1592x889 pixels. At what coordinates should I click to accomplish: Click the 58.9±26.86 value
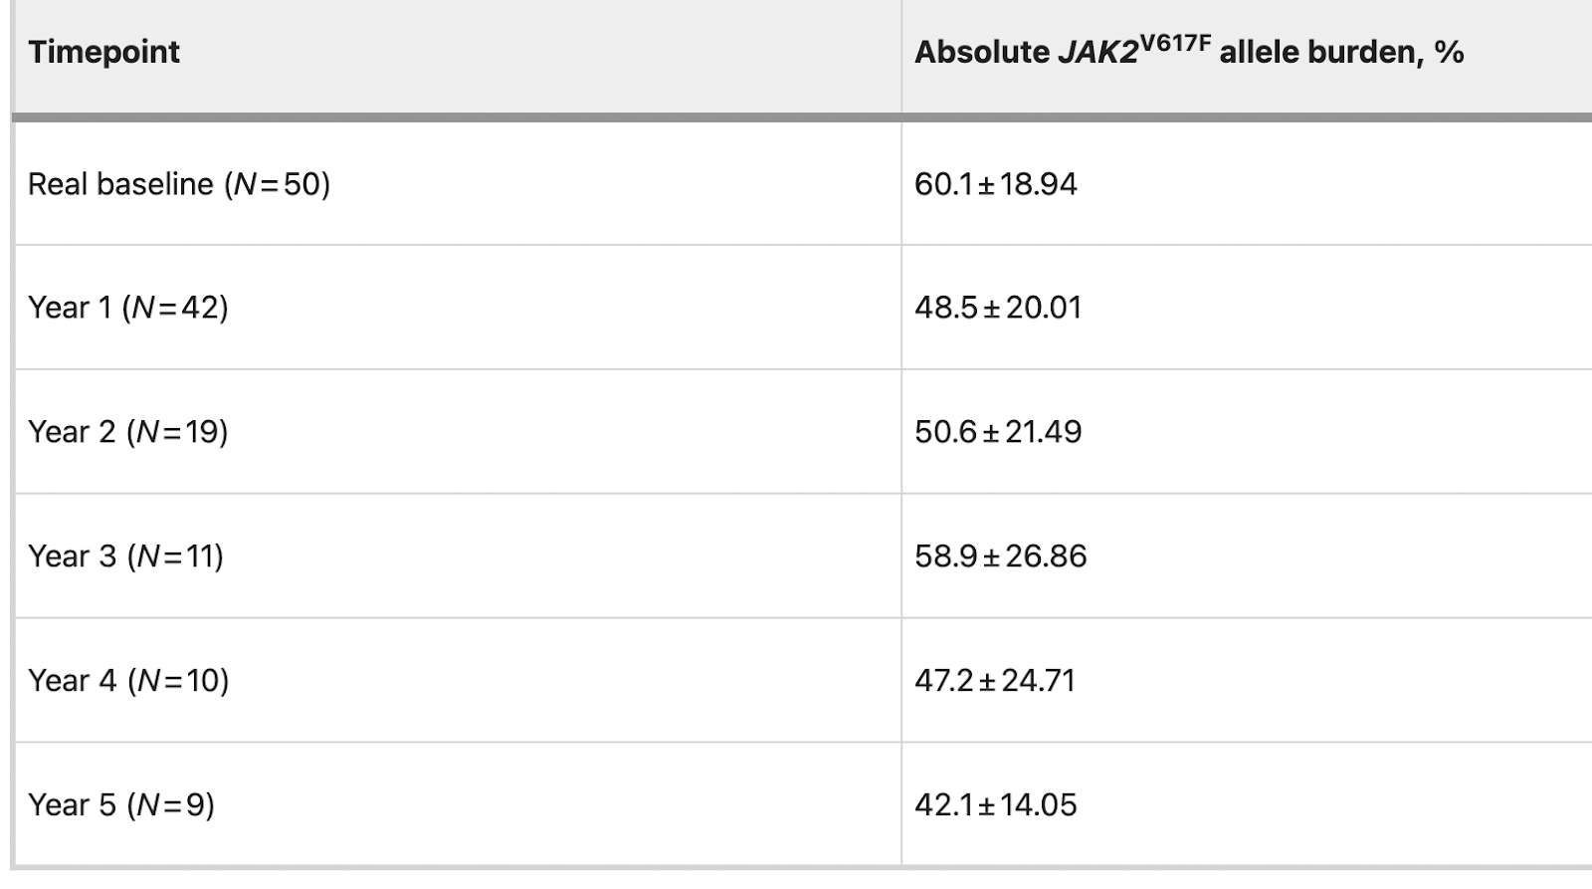(x=1001, y=556)
